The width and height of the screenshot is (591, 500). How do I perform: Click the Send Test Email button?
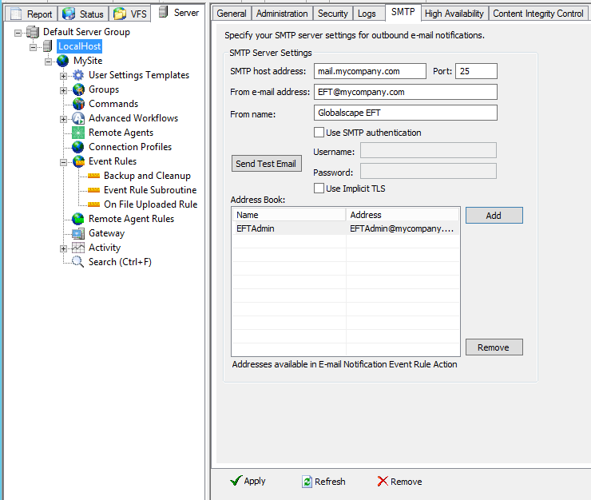click(267, 164)
